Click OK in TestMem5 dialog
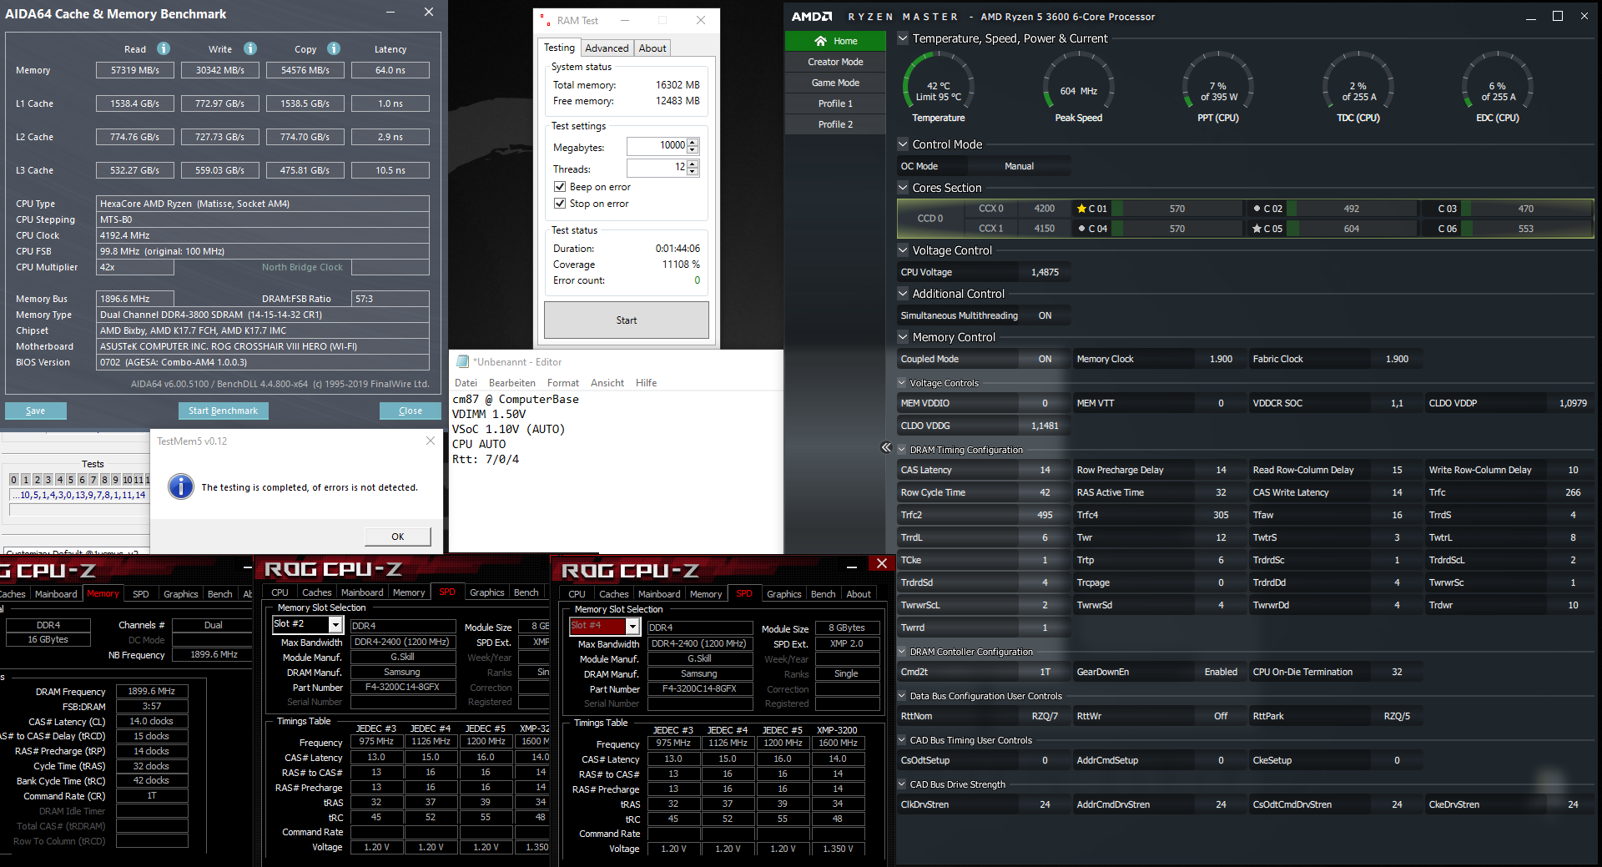 pos(398,537)
